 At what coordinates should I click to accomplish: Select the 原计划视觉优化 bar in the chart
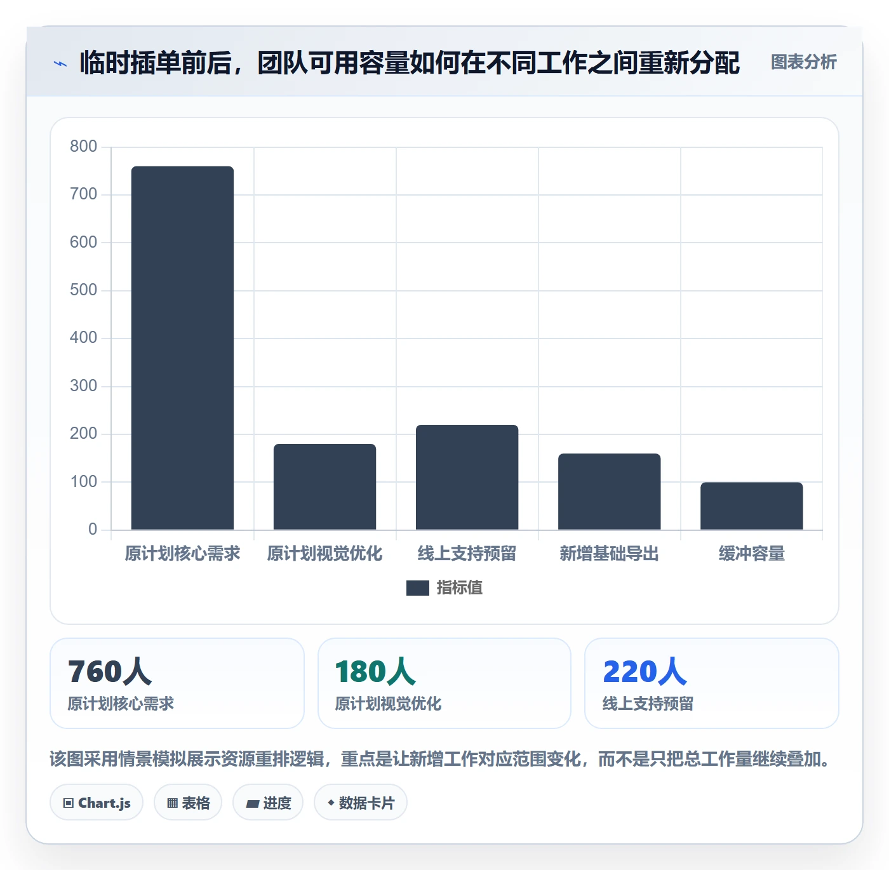click(x=324, y=486)
